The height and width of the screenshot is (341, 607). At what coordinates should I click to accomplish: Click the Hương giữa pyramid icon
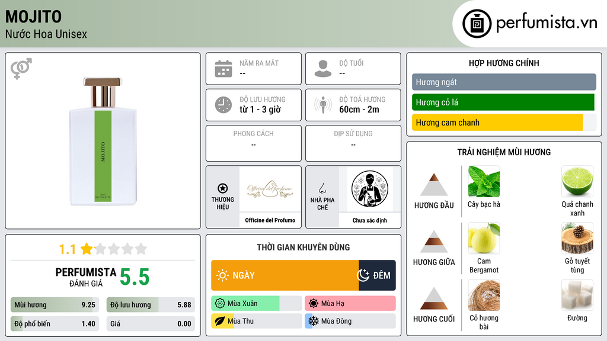434,242
